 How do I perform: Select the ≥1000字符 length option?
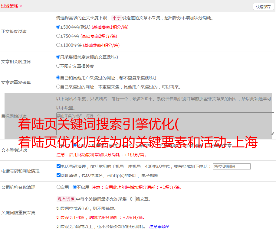(x=58, y=45)
